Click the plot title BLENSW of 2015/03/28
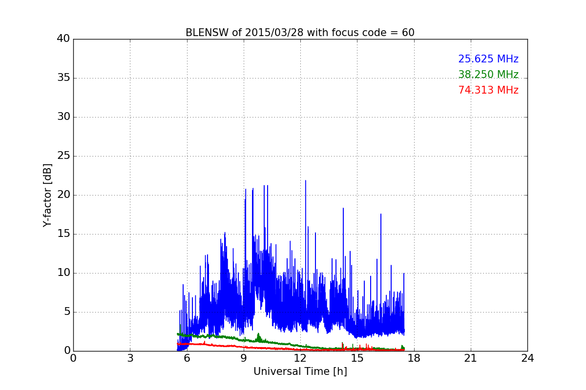Viewport: 586px width, 390px height. (300, 33)
